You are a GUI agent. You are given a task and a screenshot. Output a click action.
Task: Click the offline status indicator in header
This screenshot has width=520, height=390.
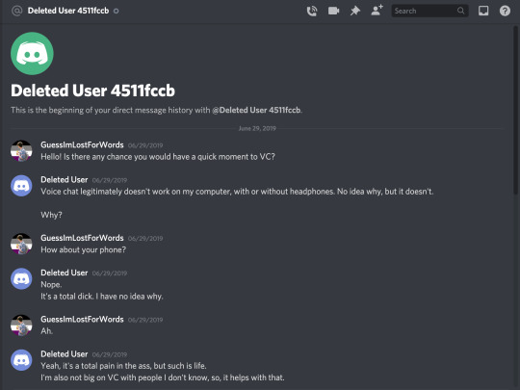(x=117, y=11)
